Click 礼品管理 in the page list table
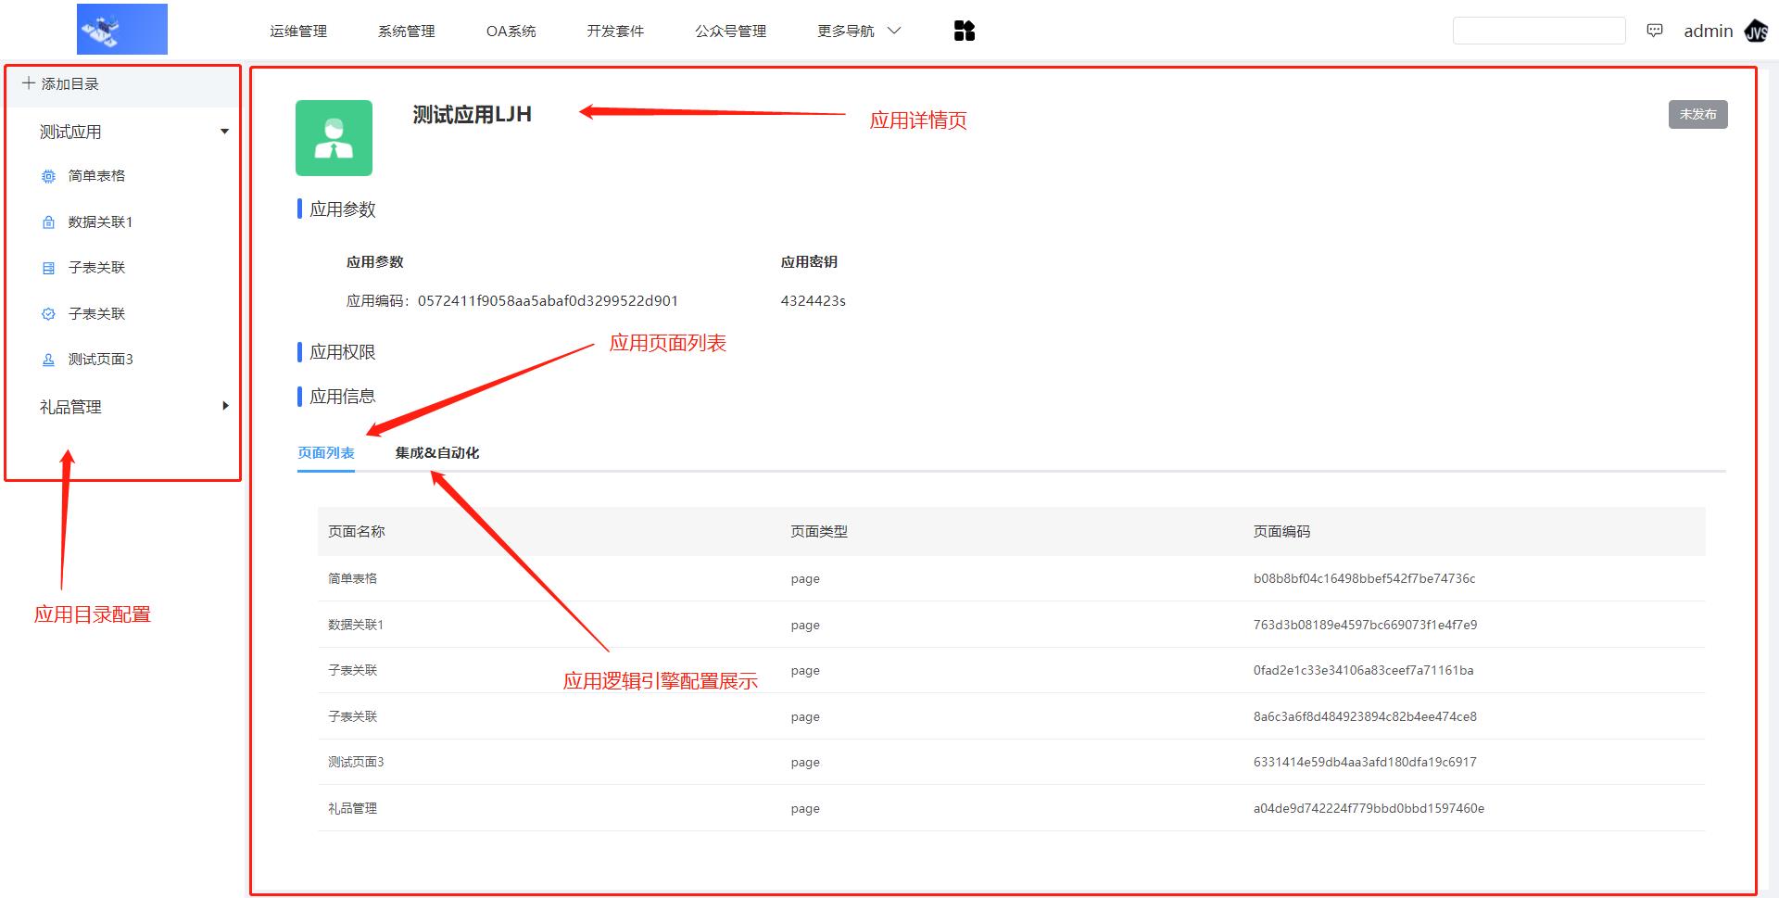The image size is (1779, 898). [352, 808]
